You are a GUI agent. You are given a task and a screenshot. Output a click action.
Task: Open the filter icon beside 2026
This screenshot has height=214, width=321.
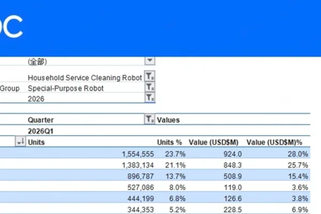point(150,98)
